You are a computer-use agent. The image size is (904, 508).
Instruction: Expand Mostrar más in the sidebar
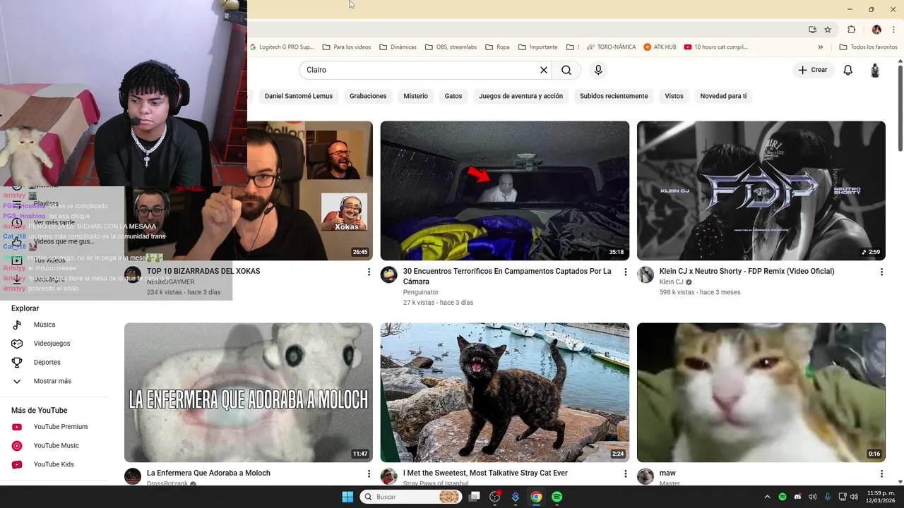coord(54,381)
